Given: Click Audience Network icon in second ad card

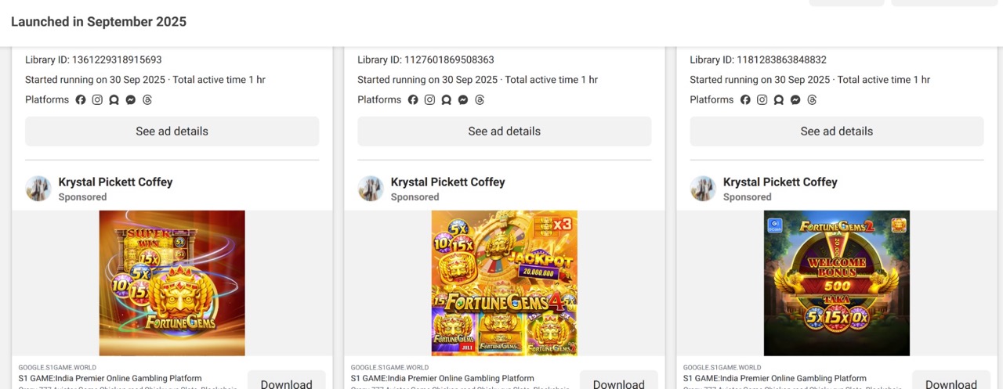Looking at the screenshot, I should pyautogui.click(x=446, y=99).
